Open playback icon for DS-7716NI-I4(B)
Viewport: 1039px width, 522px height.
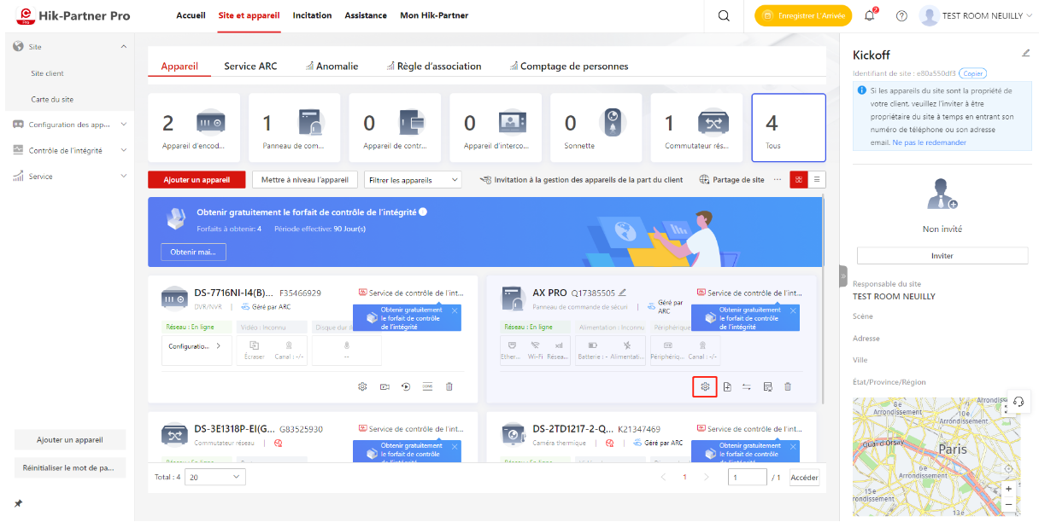[x=406, y=386]
